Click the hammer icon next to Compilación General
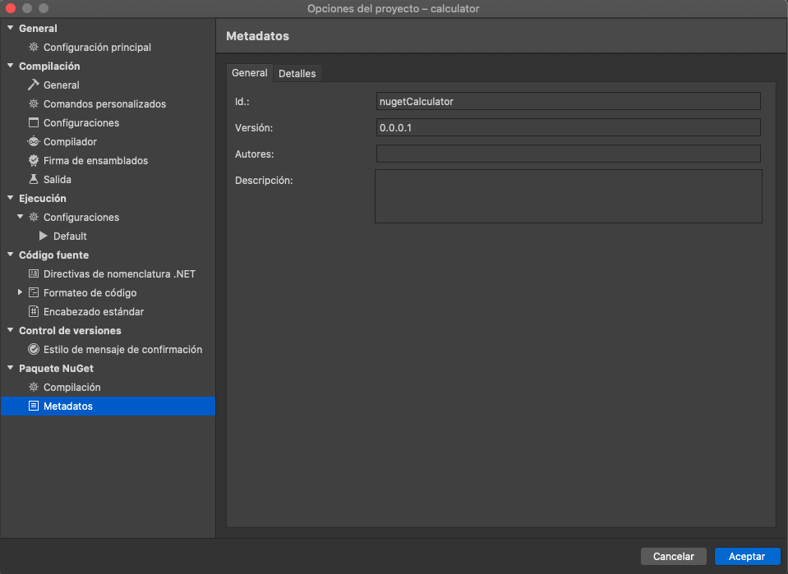The image size is (788, 574). [34, 85]
